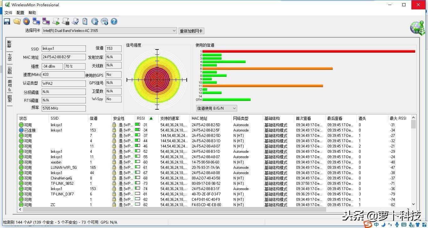This screenshot has height=228, width=428.
Task: Start the green play logging icon
Action: 55,21
